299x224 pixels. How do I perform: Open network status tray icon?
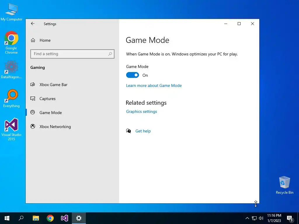[x=254, y=218]
